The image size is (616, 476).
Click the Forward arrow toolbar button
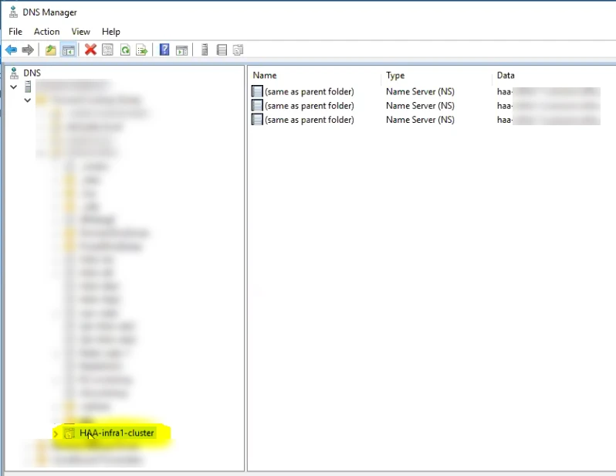[x=28, y=50]
